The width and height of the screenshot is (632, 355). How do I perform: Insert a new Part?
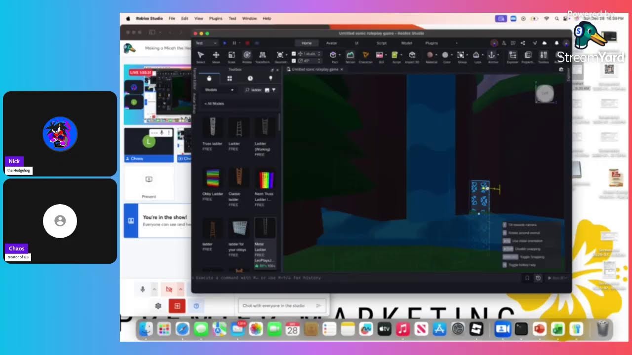click(334, 57)
